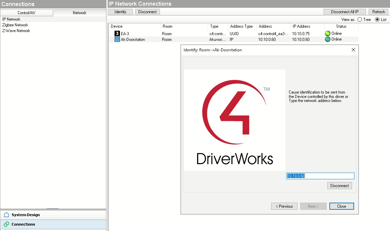Open System Design via its house icon

6,215
